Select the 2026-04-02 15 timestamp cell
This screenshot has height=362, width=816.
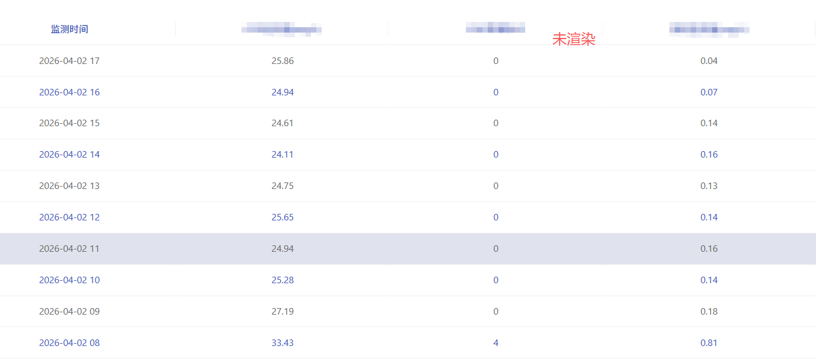coord(69,123)
